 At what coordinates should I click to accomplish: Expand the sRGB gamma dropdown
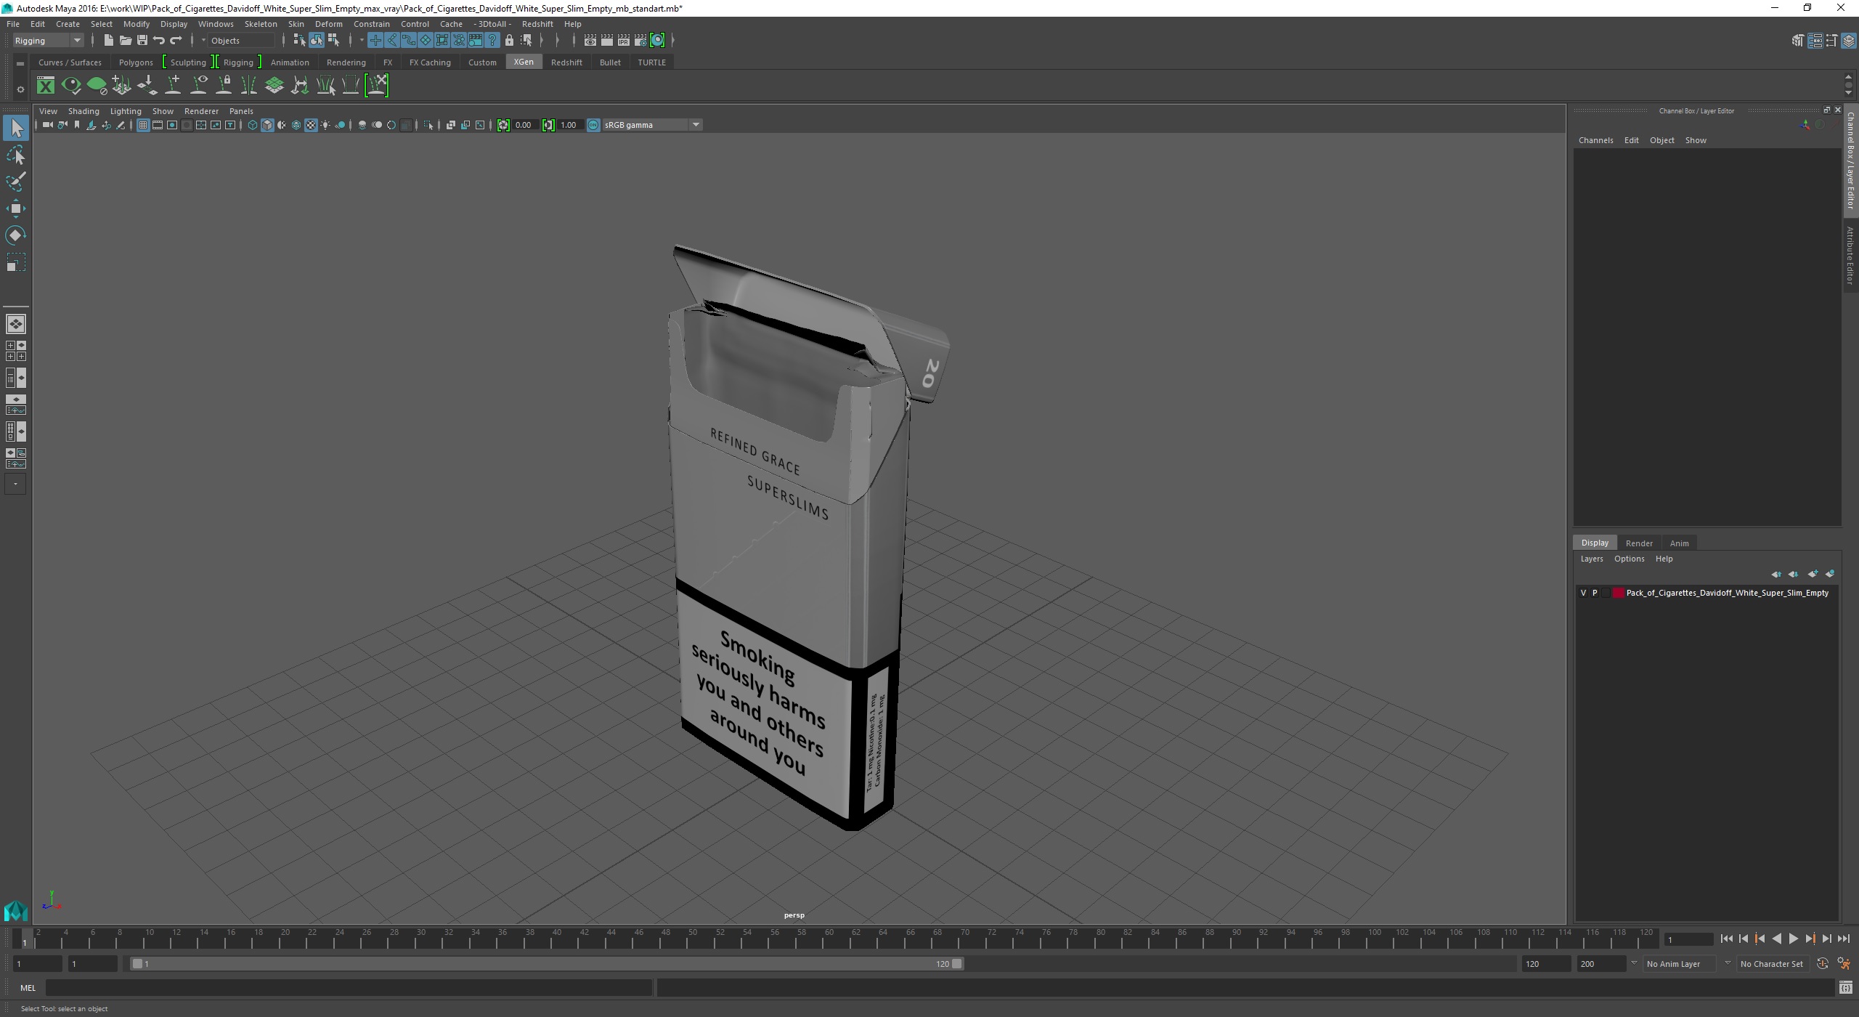click(696, 125)
